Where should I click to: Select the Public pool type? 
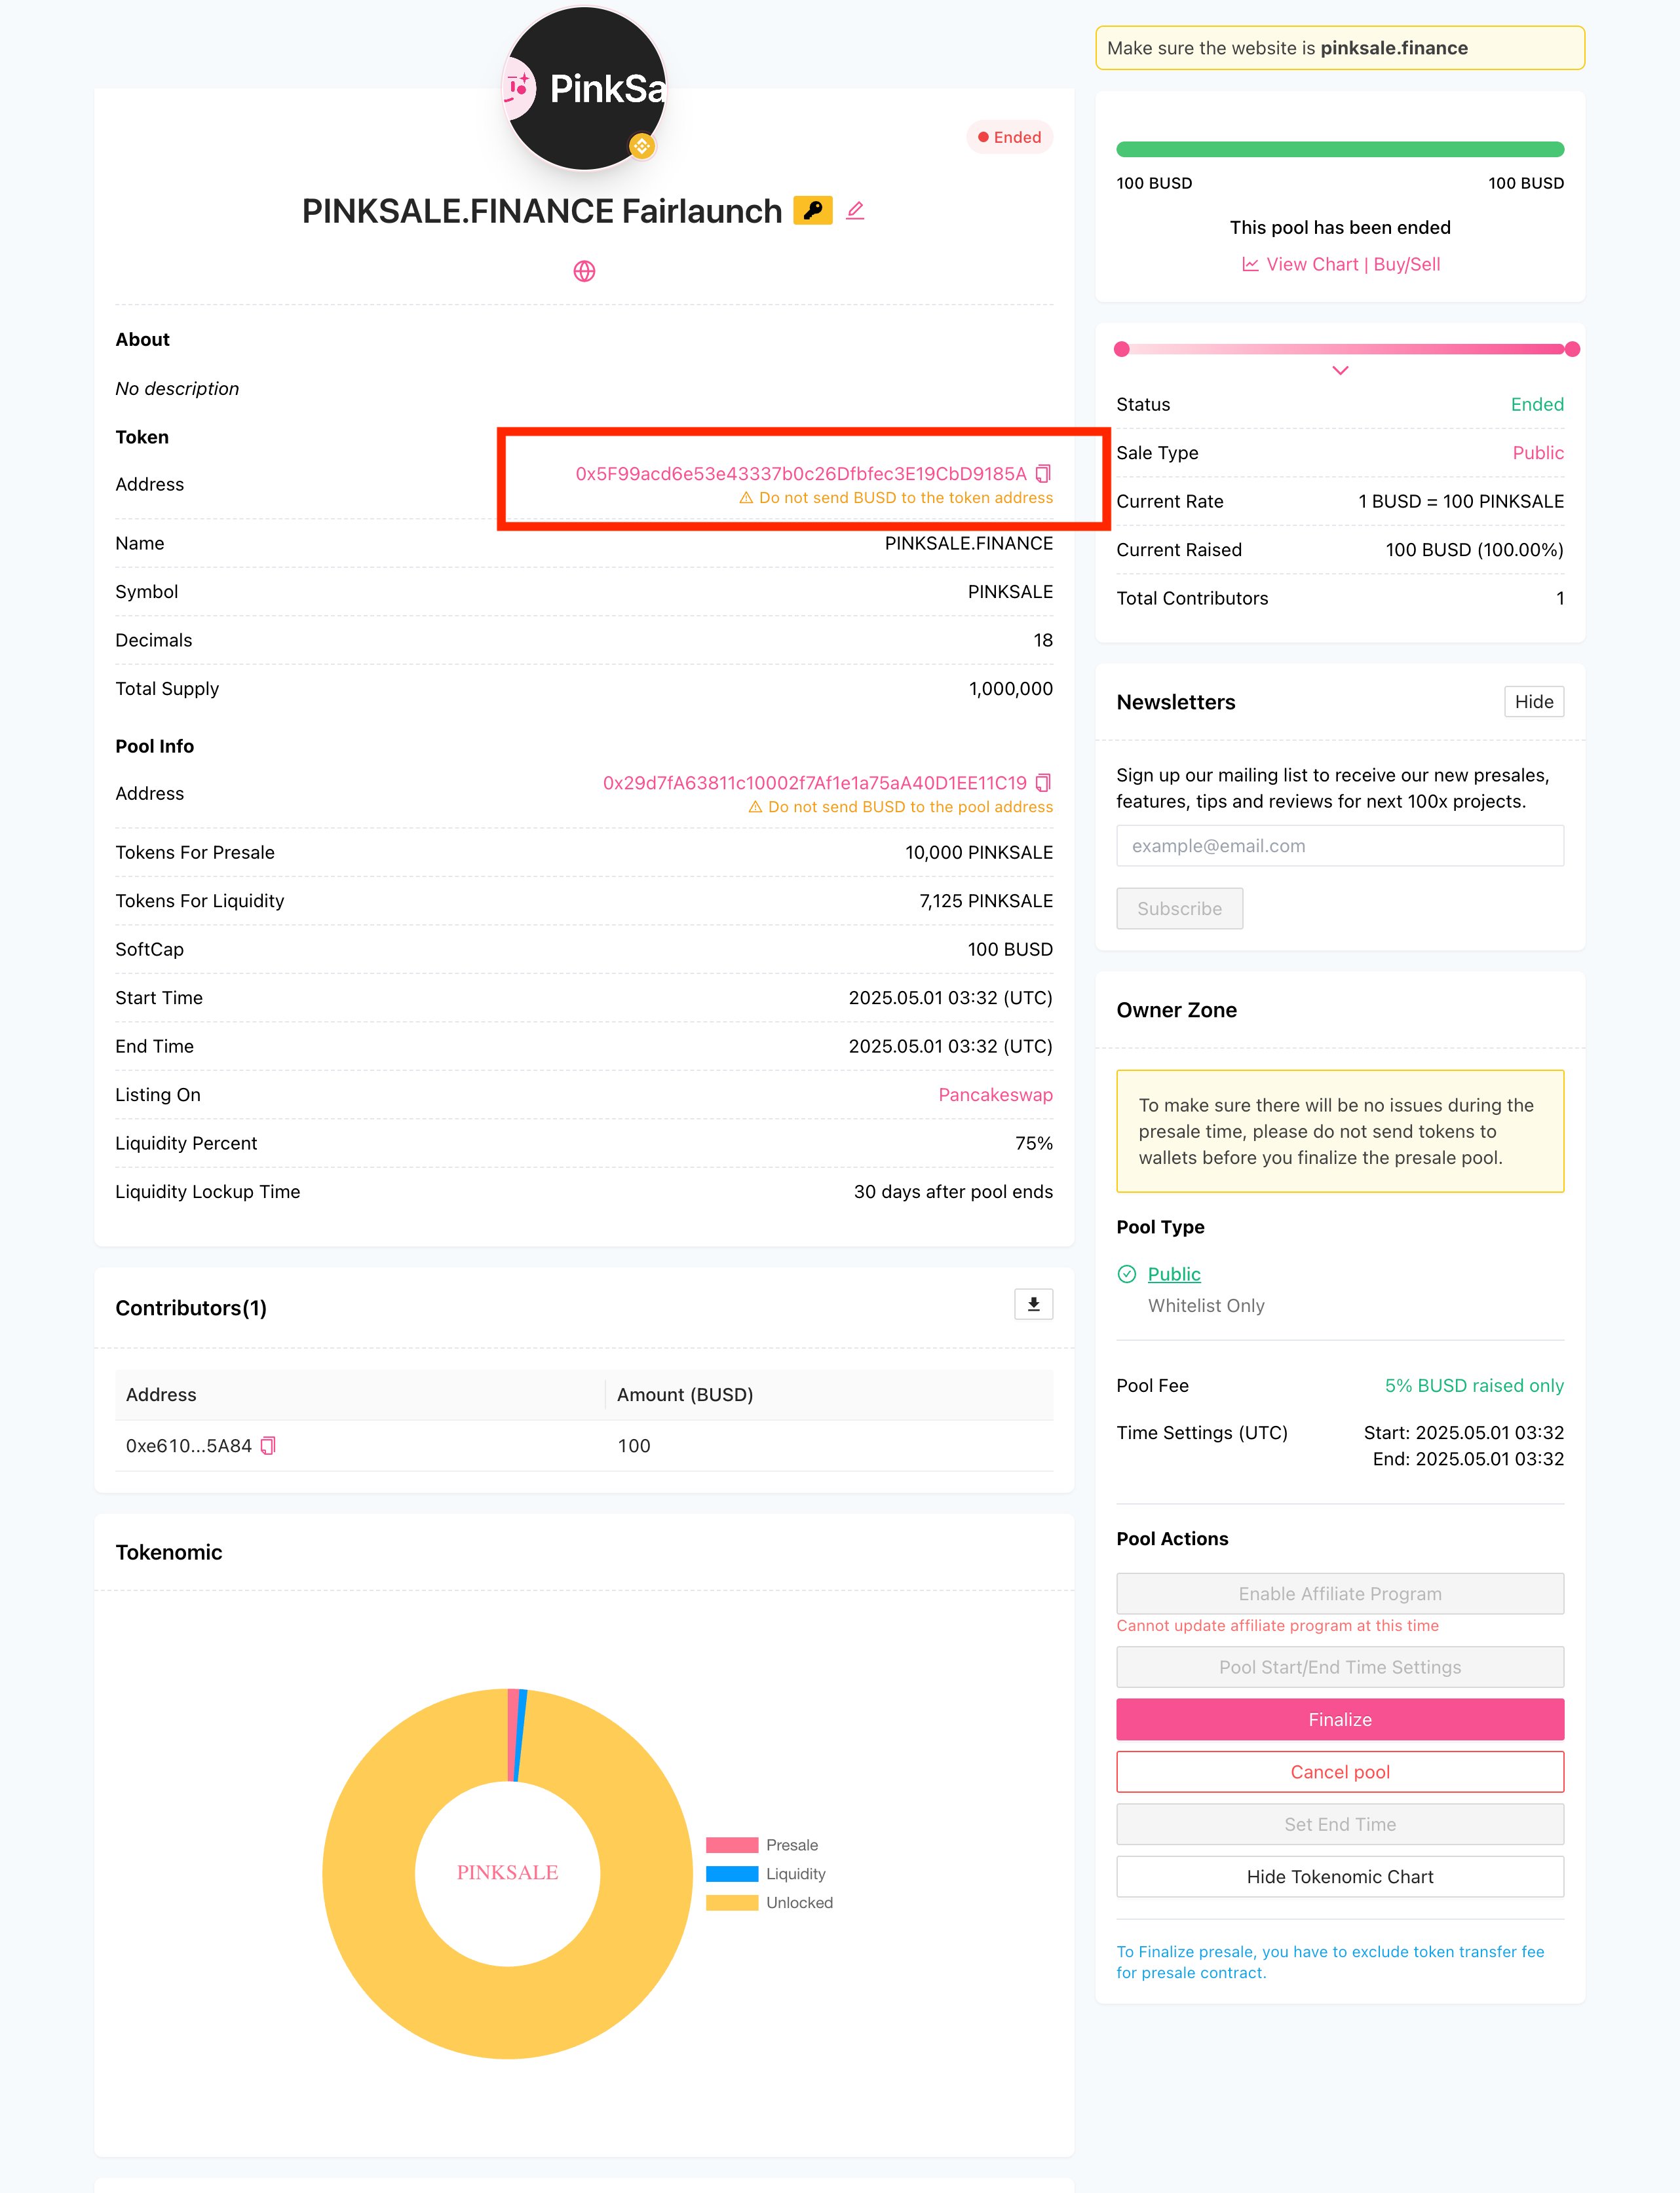coord(1174,1275)
